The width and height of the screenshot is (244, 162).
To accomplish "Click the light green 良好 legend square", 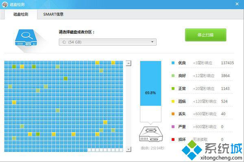I will point(173,76).
